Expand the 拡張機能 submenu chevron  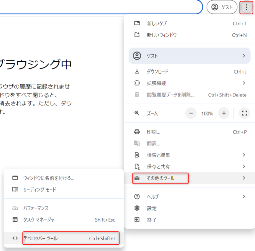[x=244, y=83]
